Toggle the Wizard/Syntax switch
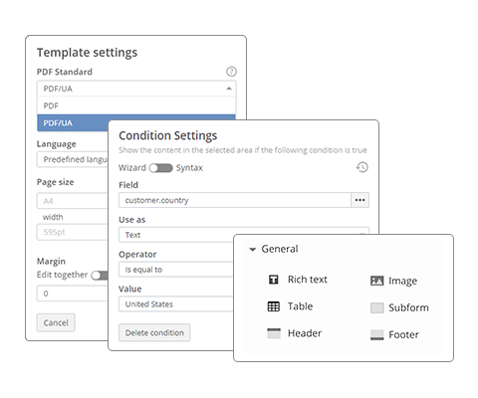478x398 pixels. [161, 168]
